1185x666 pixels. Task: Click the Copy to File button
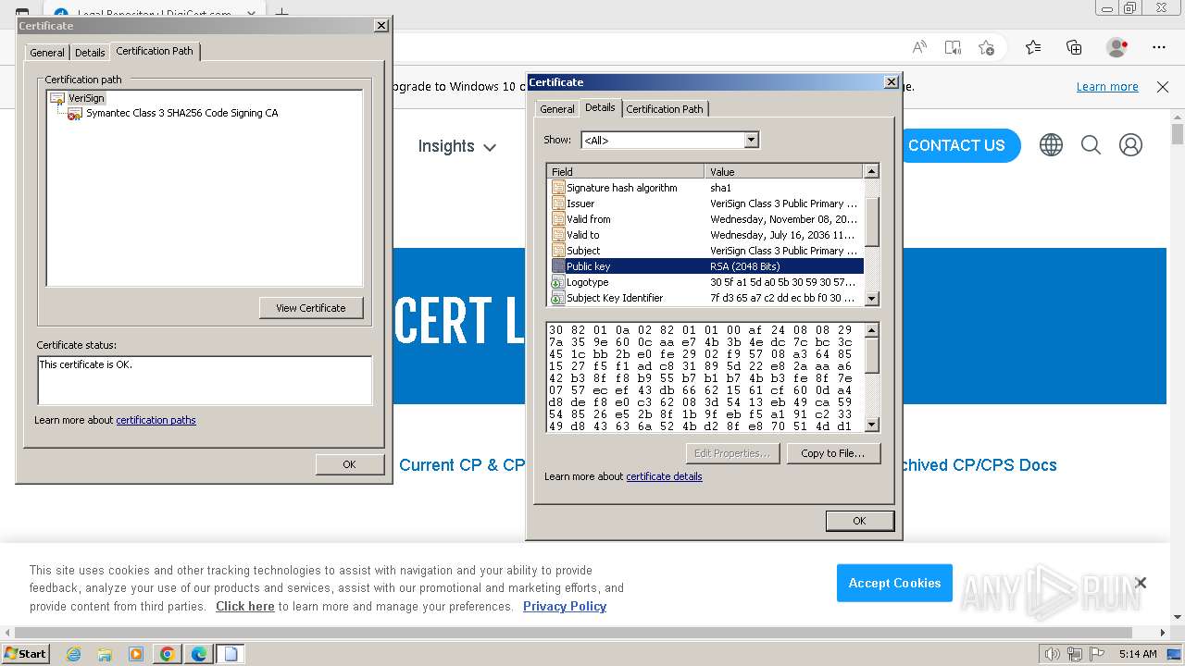832,453
